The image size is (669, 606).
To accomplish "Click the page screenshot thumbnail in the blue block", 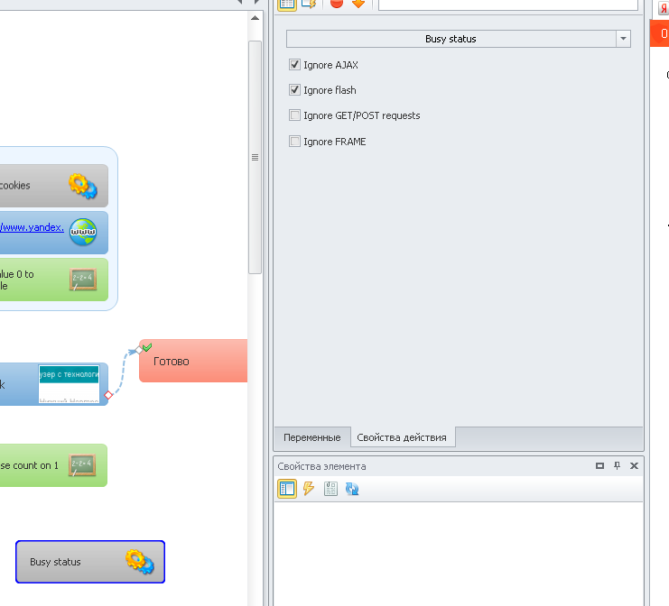I will coord(69,384).
